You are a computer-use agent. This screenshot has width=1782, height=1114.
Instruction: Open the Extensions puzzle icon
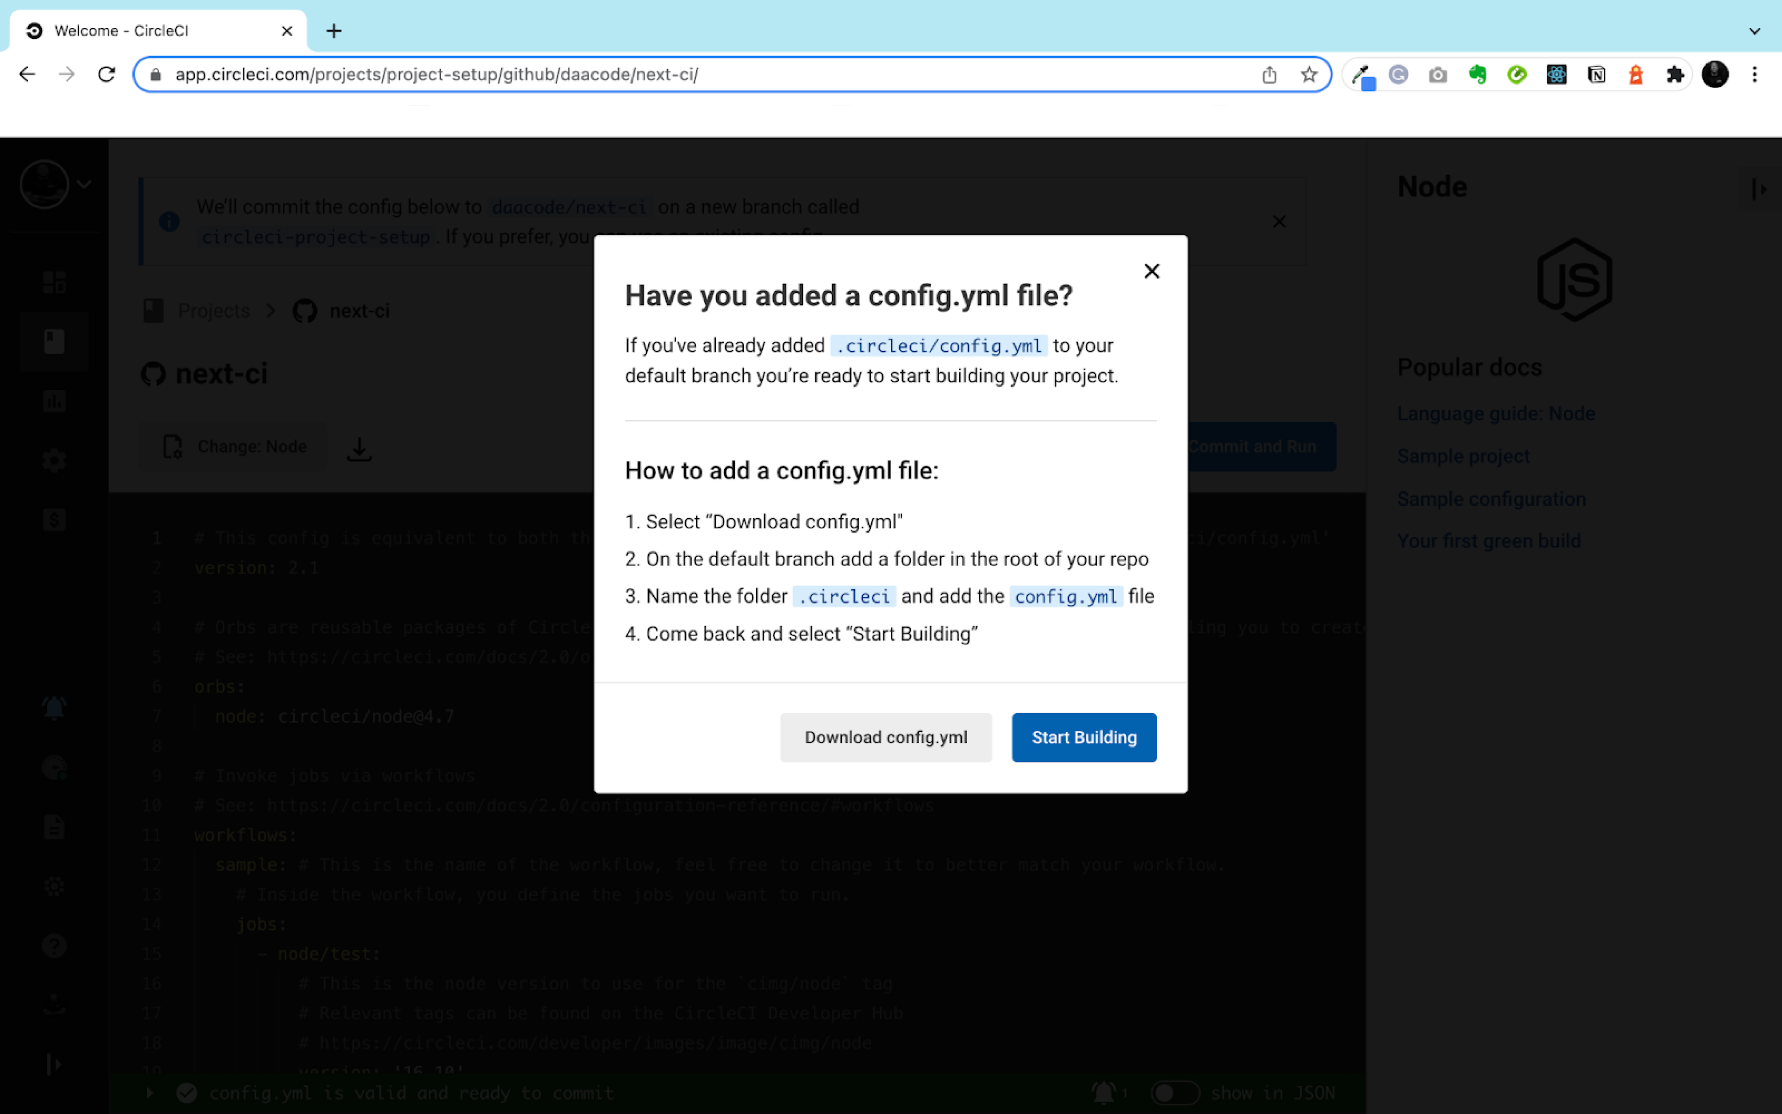click(x=1675, y=74)
